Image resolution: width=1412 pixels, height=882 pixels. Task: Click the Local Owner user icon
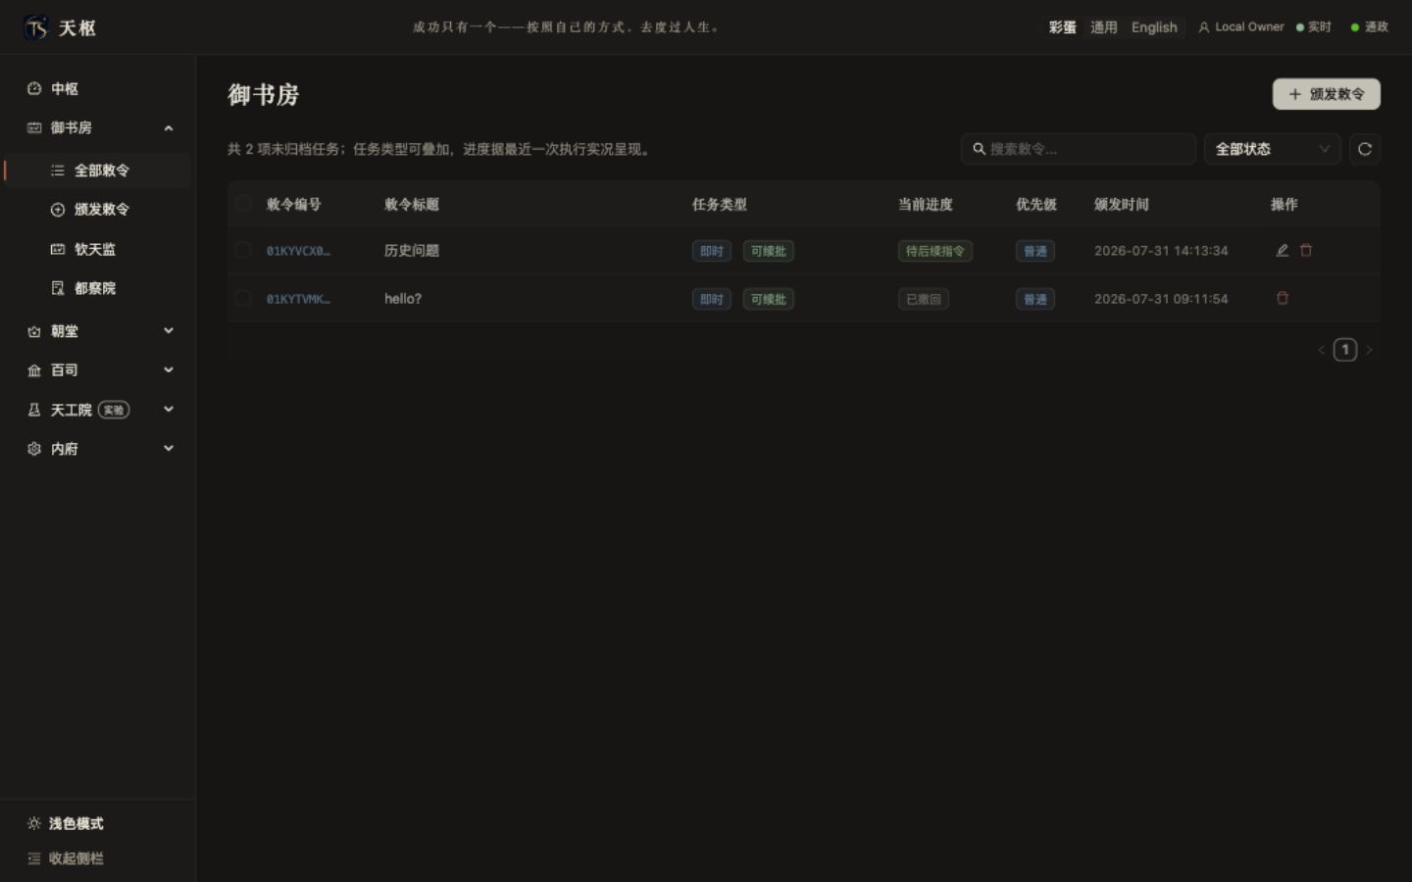[x=1204, y=27]
